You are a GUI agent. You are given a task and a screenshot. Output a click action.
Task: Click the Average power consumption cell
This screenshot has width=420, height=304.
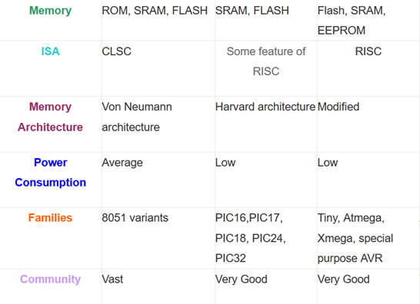point(122,163)
